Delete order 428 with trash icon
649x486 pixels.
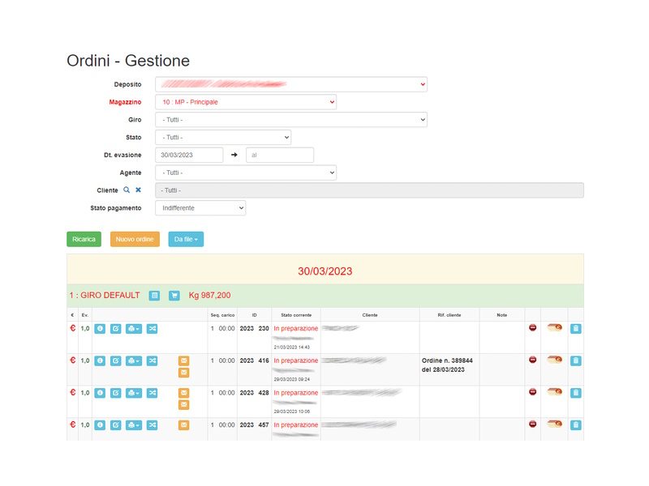pyautogui.click(x=576, y=393)
